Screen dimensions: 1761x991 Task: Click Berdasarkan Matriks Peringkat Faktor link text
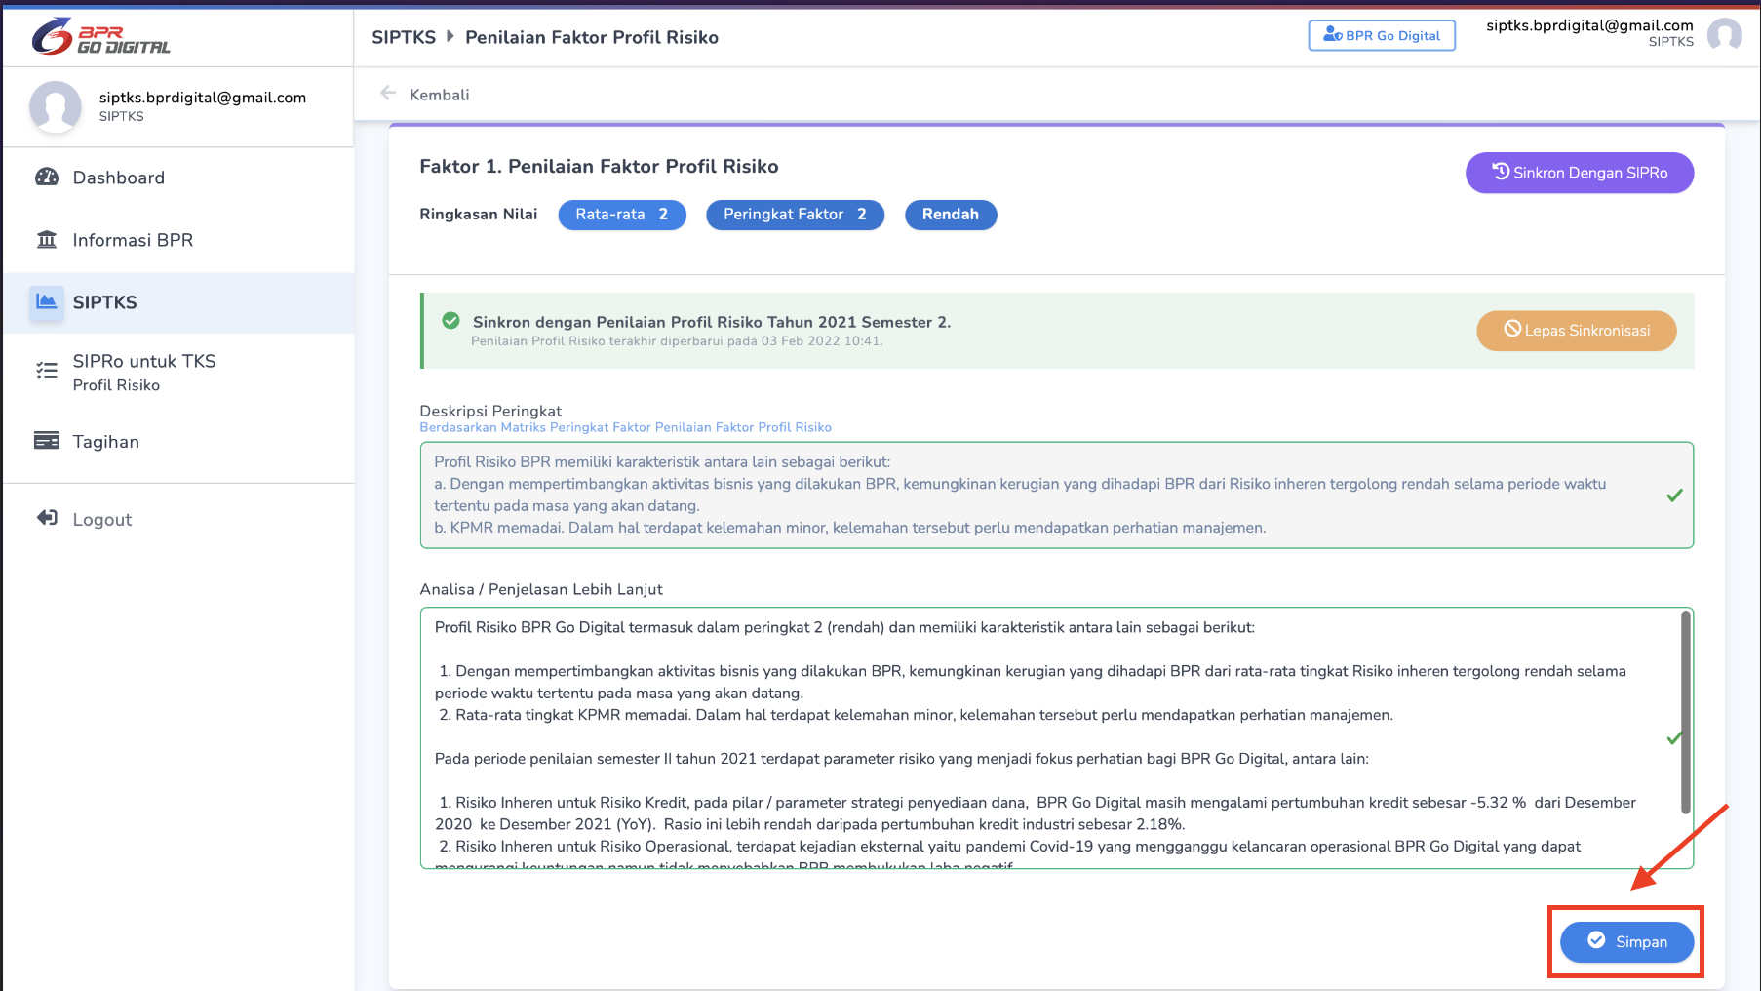[625, 427]
